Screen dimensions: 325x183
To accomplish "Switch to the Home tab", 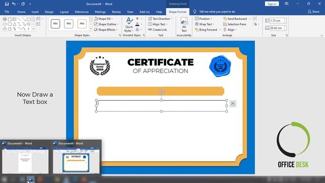I will coord(21,12).
